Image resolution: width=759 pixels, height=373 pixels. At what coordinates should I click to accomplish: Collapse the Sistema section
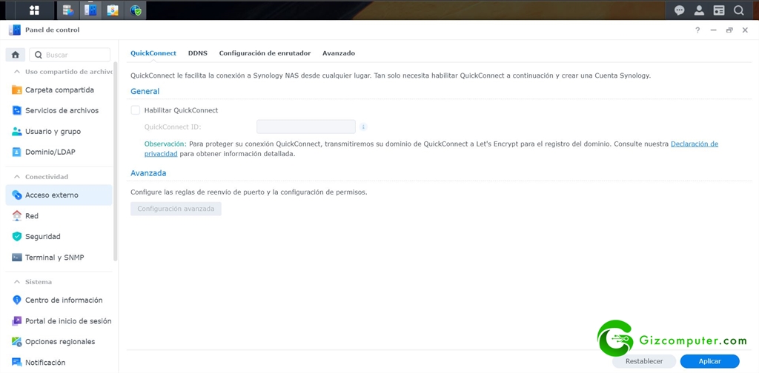point(17,282)
